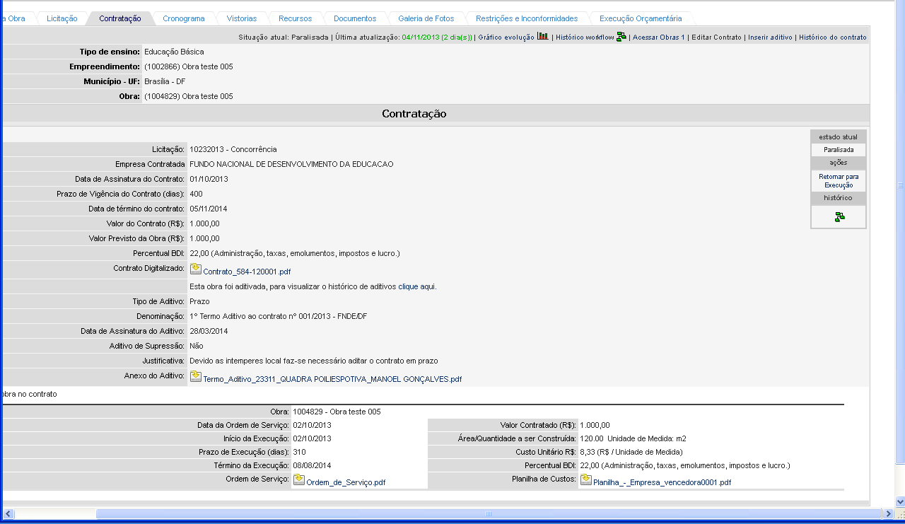Click the Empreendimento (1002866) Obra teste 005 value
Image resolution: width=905 pixels, height=524 pixels.
[189, 66]
